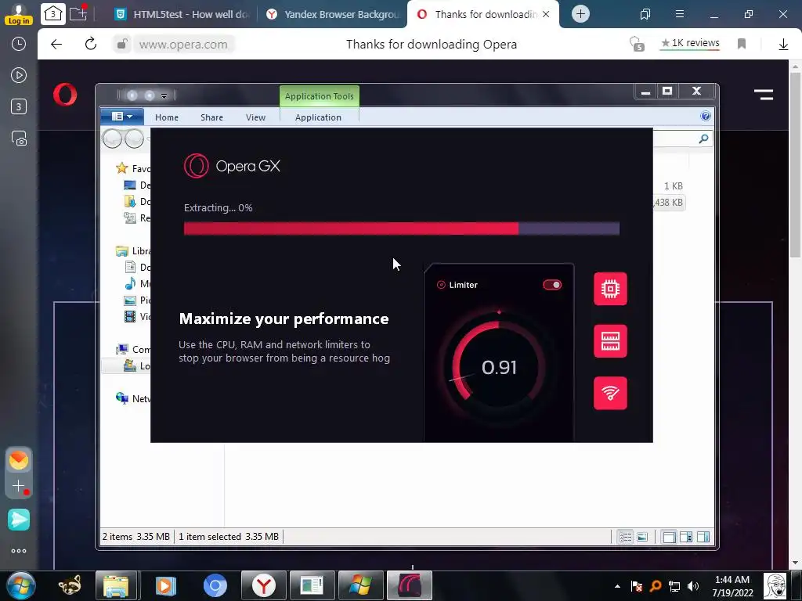The image size is (802, 601).
Task: Open the video play icon in sidebar
Action: [x=19, y=75]
